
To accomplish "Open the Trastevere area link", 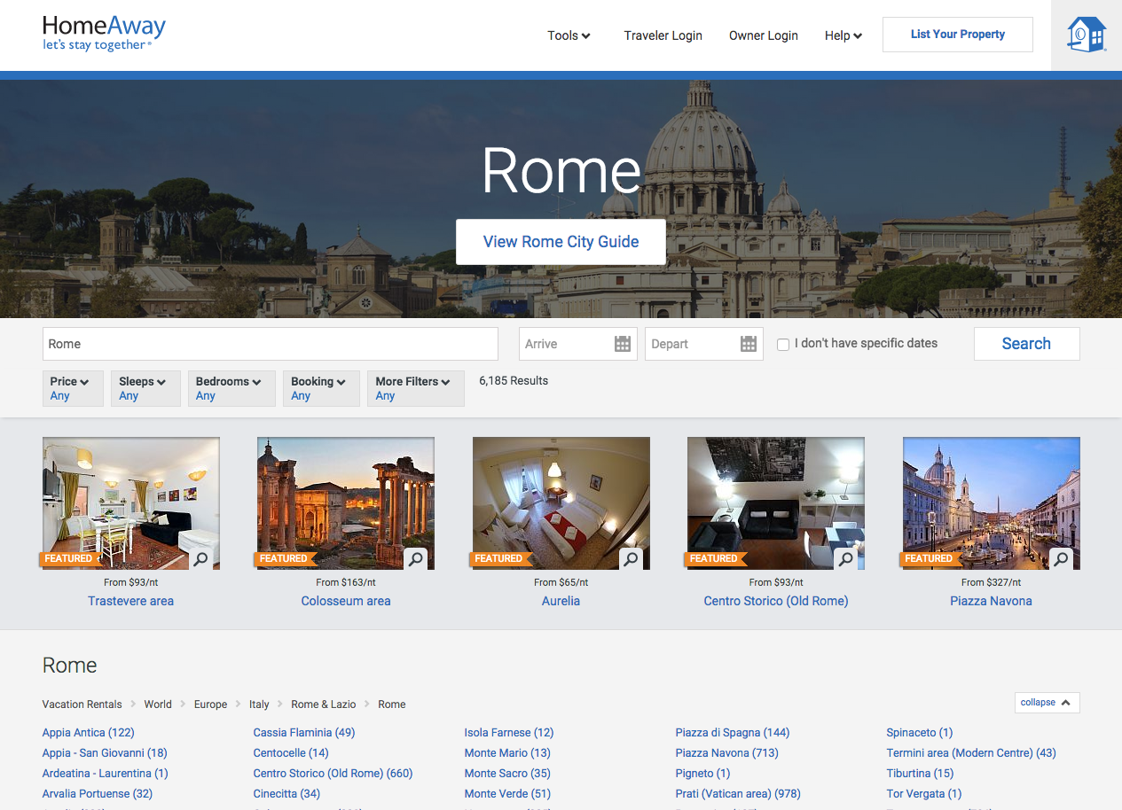I will 130,601.
